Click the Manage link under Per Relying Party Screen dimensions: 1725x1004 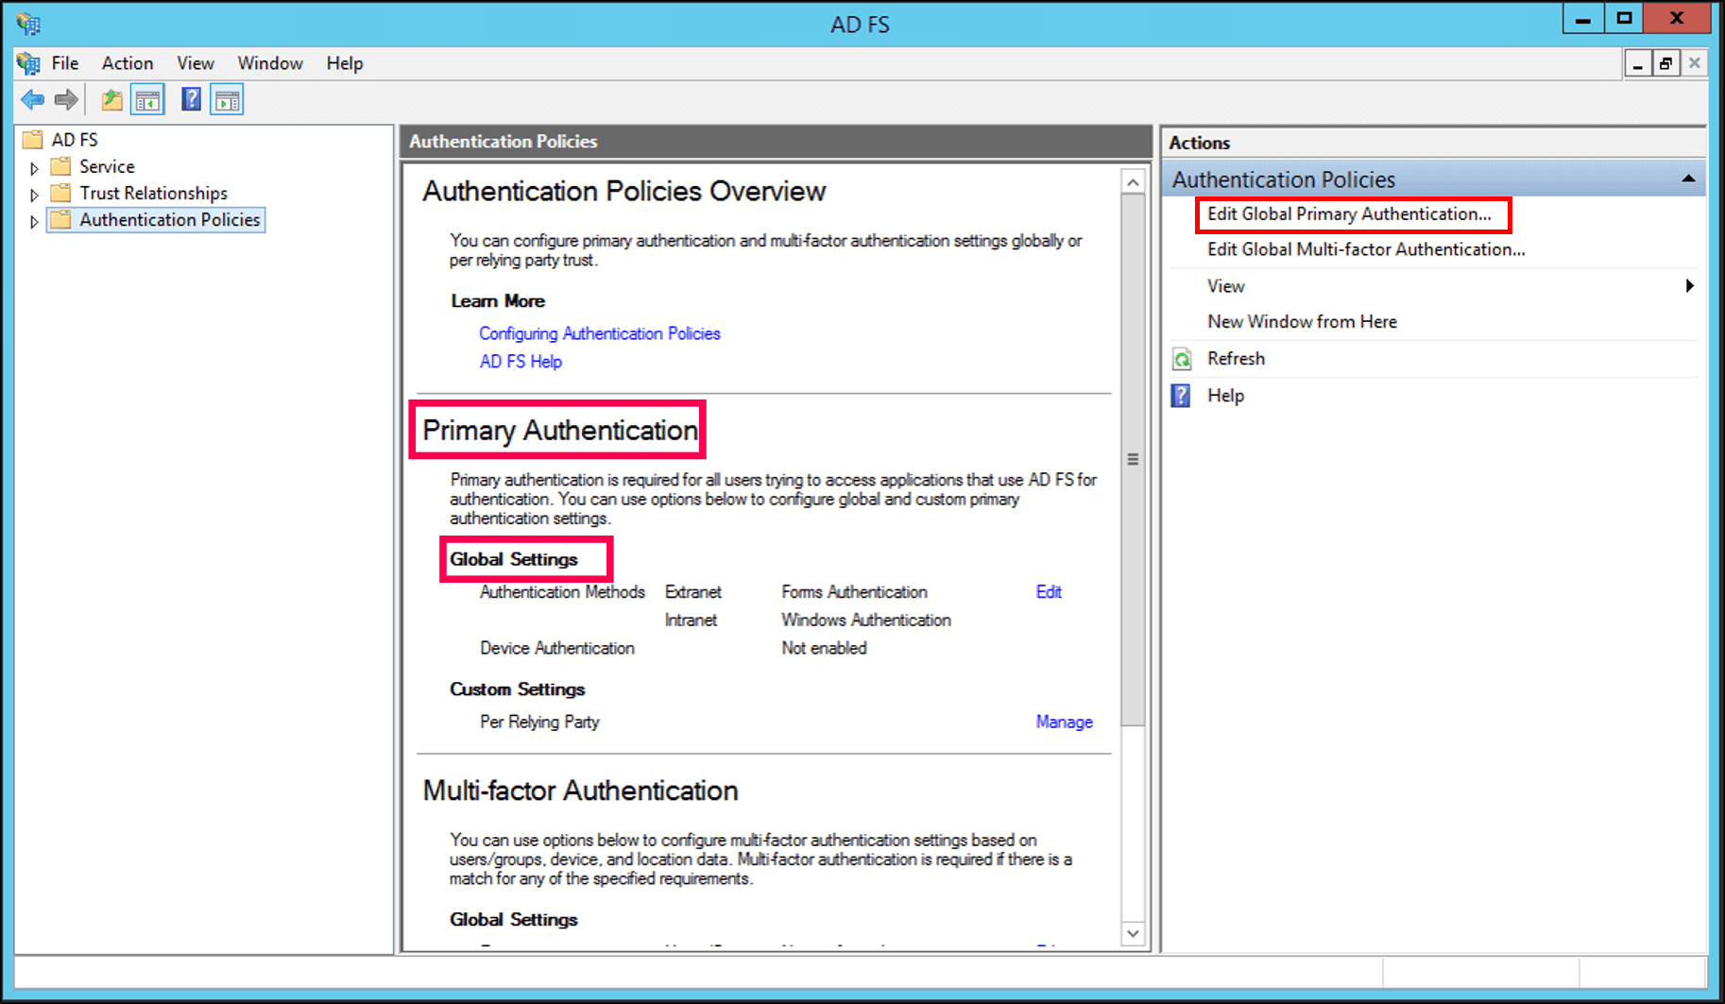point(1064,722)
